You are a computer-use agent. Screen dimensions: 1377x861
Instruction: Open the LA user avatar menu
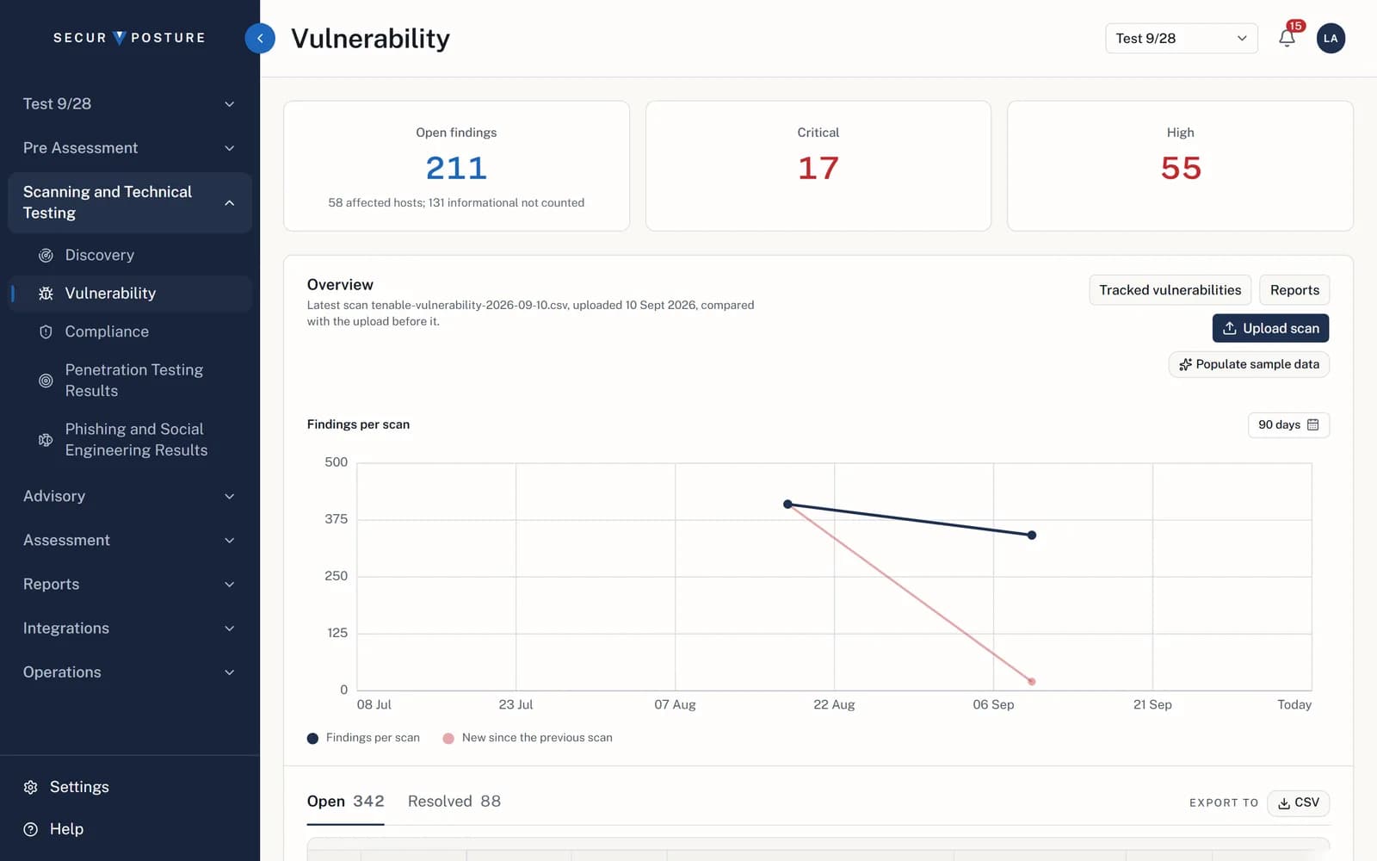(x=1331, y=38)
